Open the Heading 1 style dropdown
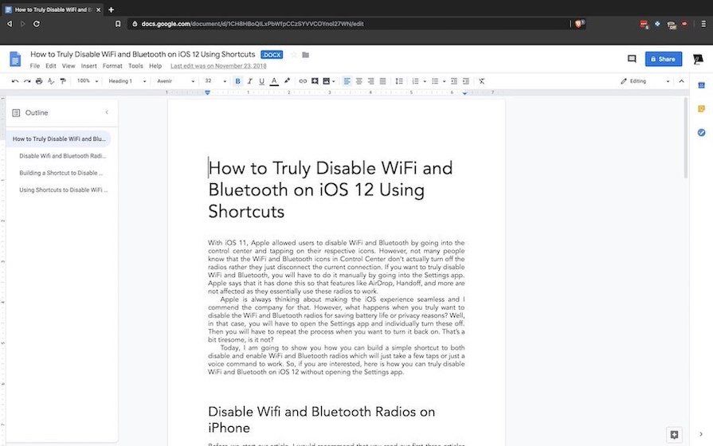 click(x=127, y=81)
